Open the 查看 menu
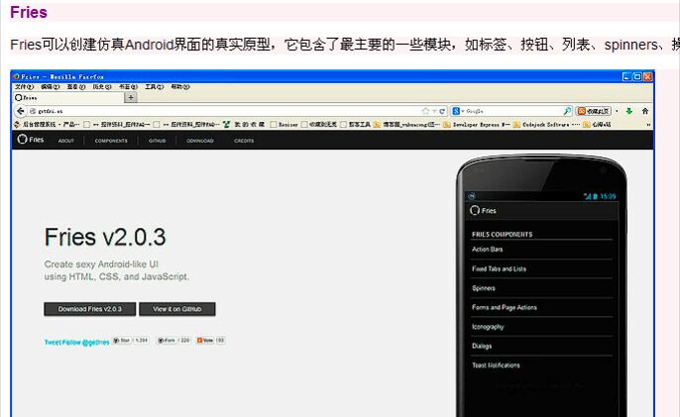The width and height of the screenshot is (680, 417). click(x=76, y=87)
